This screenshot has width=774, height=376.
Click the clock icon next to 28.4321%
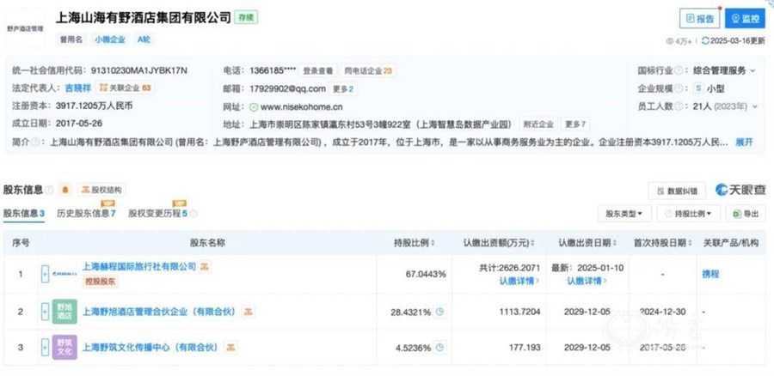(x=439, y=312)
